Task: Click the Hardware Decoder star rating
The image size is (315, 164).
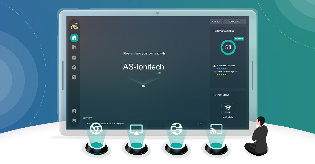Action: (221, 69)
